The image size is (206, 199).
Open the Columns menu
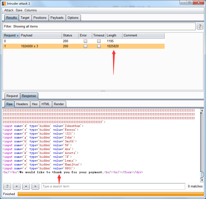(30, 10)
